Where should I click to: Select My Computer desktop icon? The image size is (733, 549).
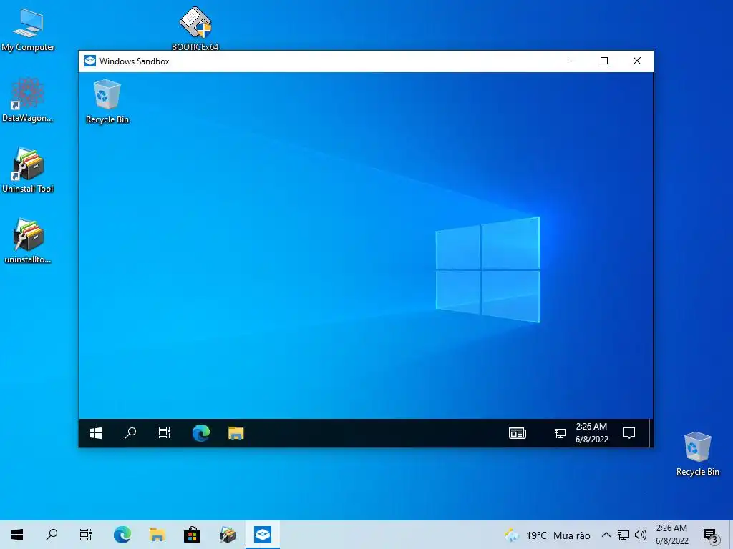tap(28, 30)
